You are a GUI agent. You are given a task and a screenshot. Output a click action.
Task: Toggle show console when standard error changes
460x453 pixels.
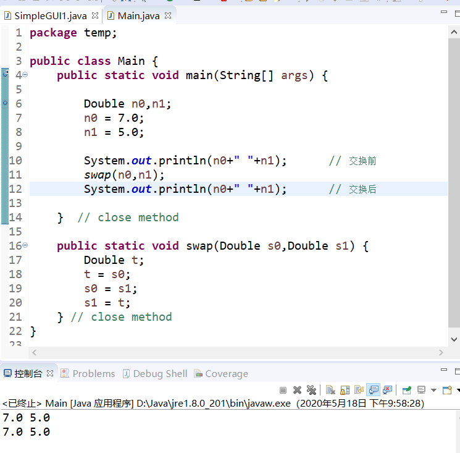388,390
